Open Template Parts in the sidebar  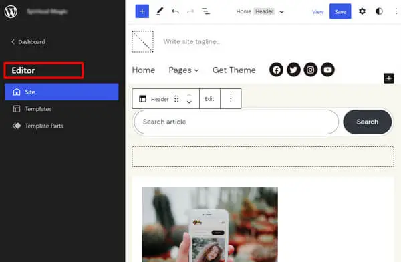[x=44, y=126]
